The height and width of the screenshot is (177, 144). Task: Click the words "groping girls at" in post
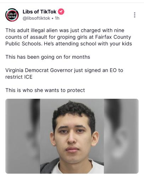point(76,37)
